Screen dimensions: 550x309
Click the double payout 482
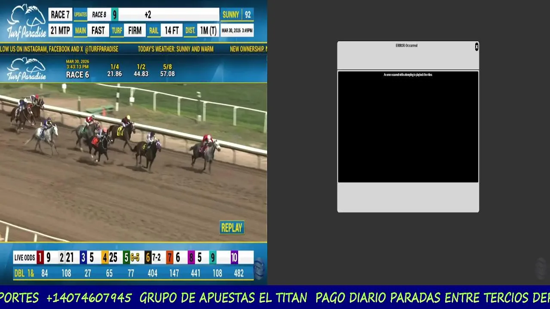pyautogui.click(x=239, y=273)
